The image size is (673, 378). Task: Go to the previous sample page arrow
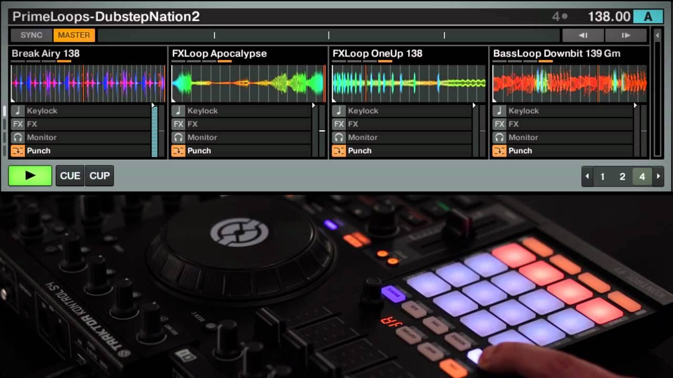[587, 176]
